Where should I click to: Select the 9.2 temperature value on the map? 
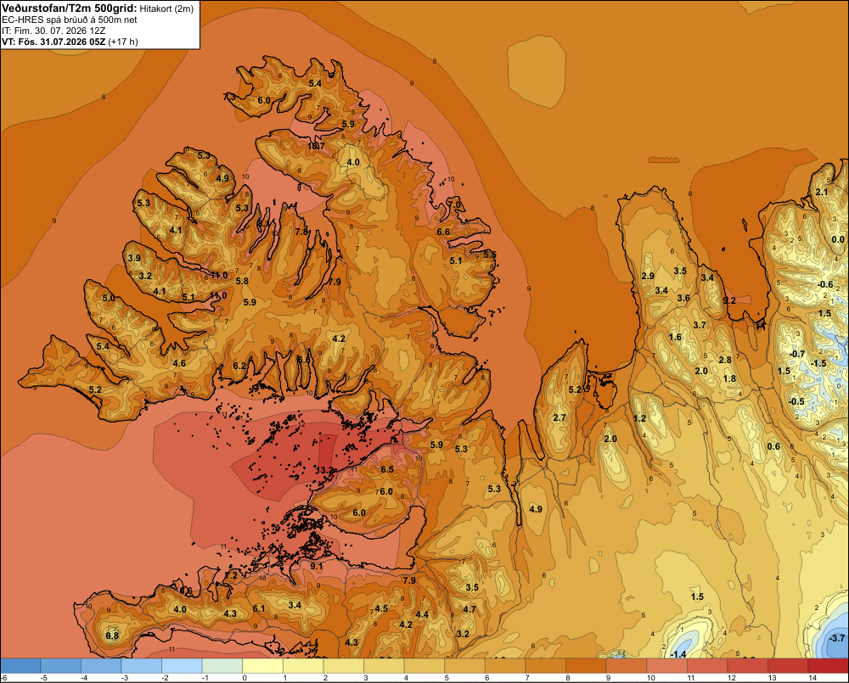click(729, 300)
